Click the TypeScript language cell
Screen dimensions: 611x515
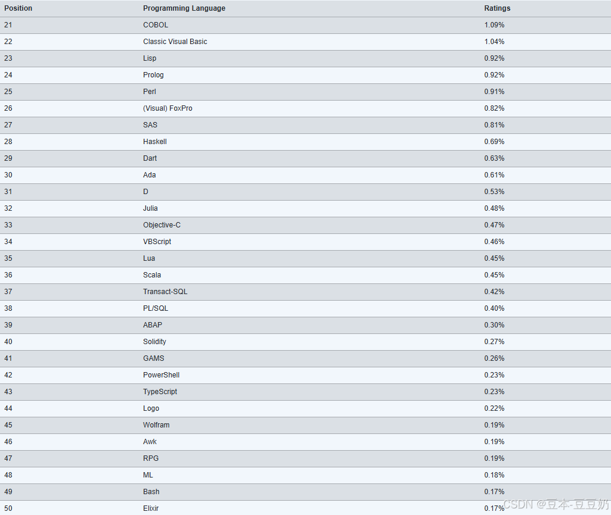(x=160, y=392)
